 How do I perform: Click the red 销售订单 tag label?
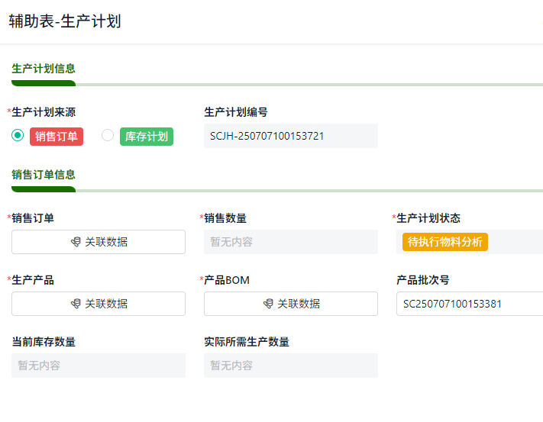tap(57, 137)
